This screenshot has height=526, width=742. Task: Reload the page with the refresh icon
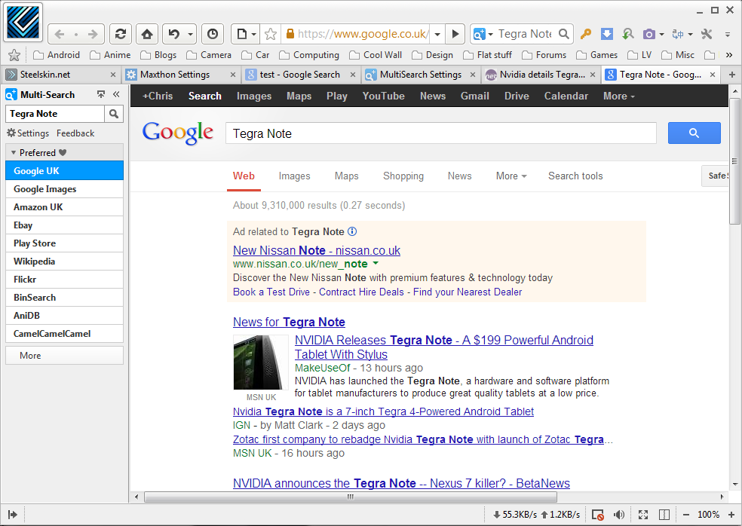(x=120, y=34)
